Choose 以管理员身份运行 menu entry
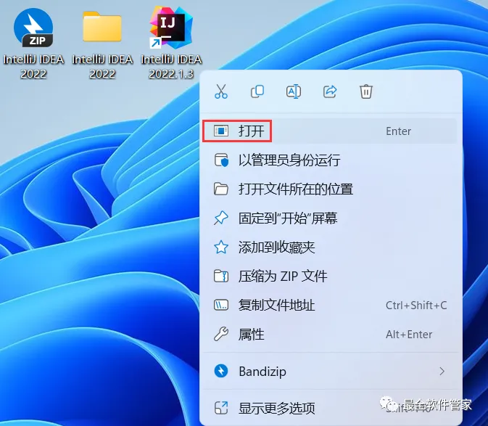 [x=330, y=160]
